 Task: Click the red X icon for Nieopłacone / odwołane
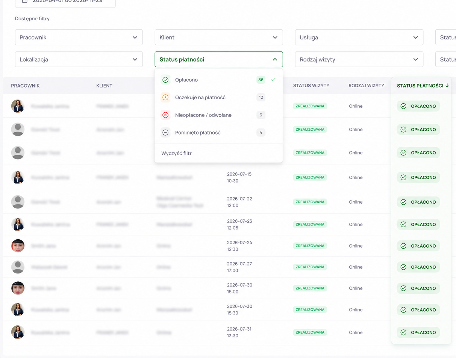pos(165,115)
